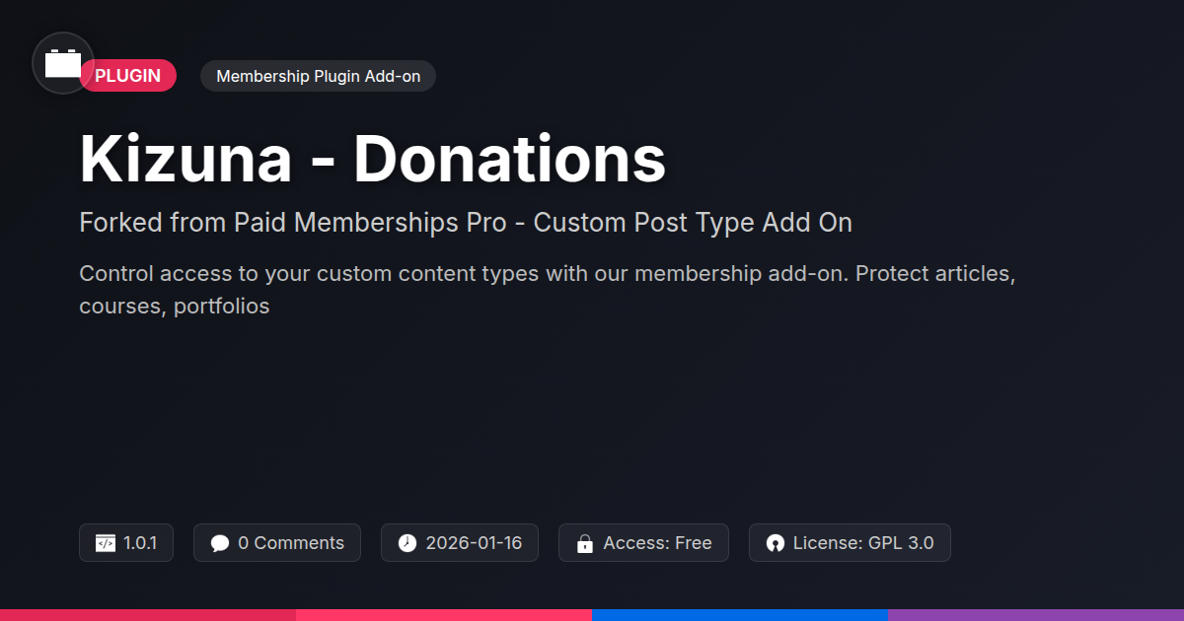The width and height of the screenshot is (1184, 621).
Task: Click the version code icon beside 1.0.1
Action: (x=106, y=543)
